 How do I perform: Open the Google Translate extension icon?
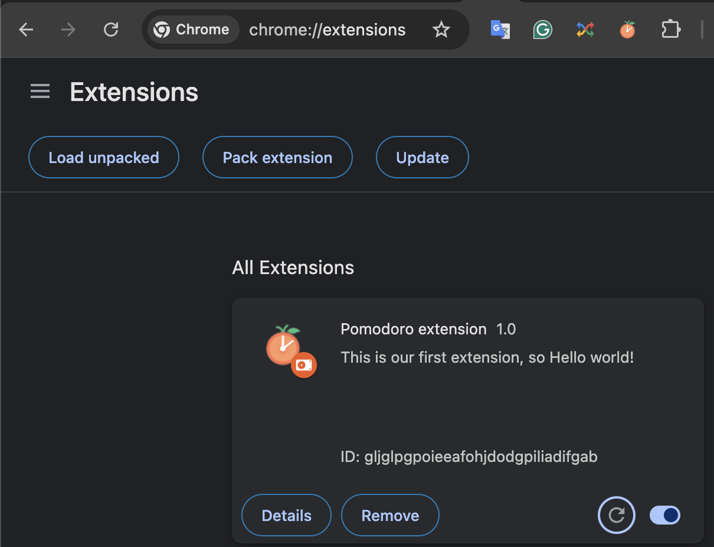[500, 30]
